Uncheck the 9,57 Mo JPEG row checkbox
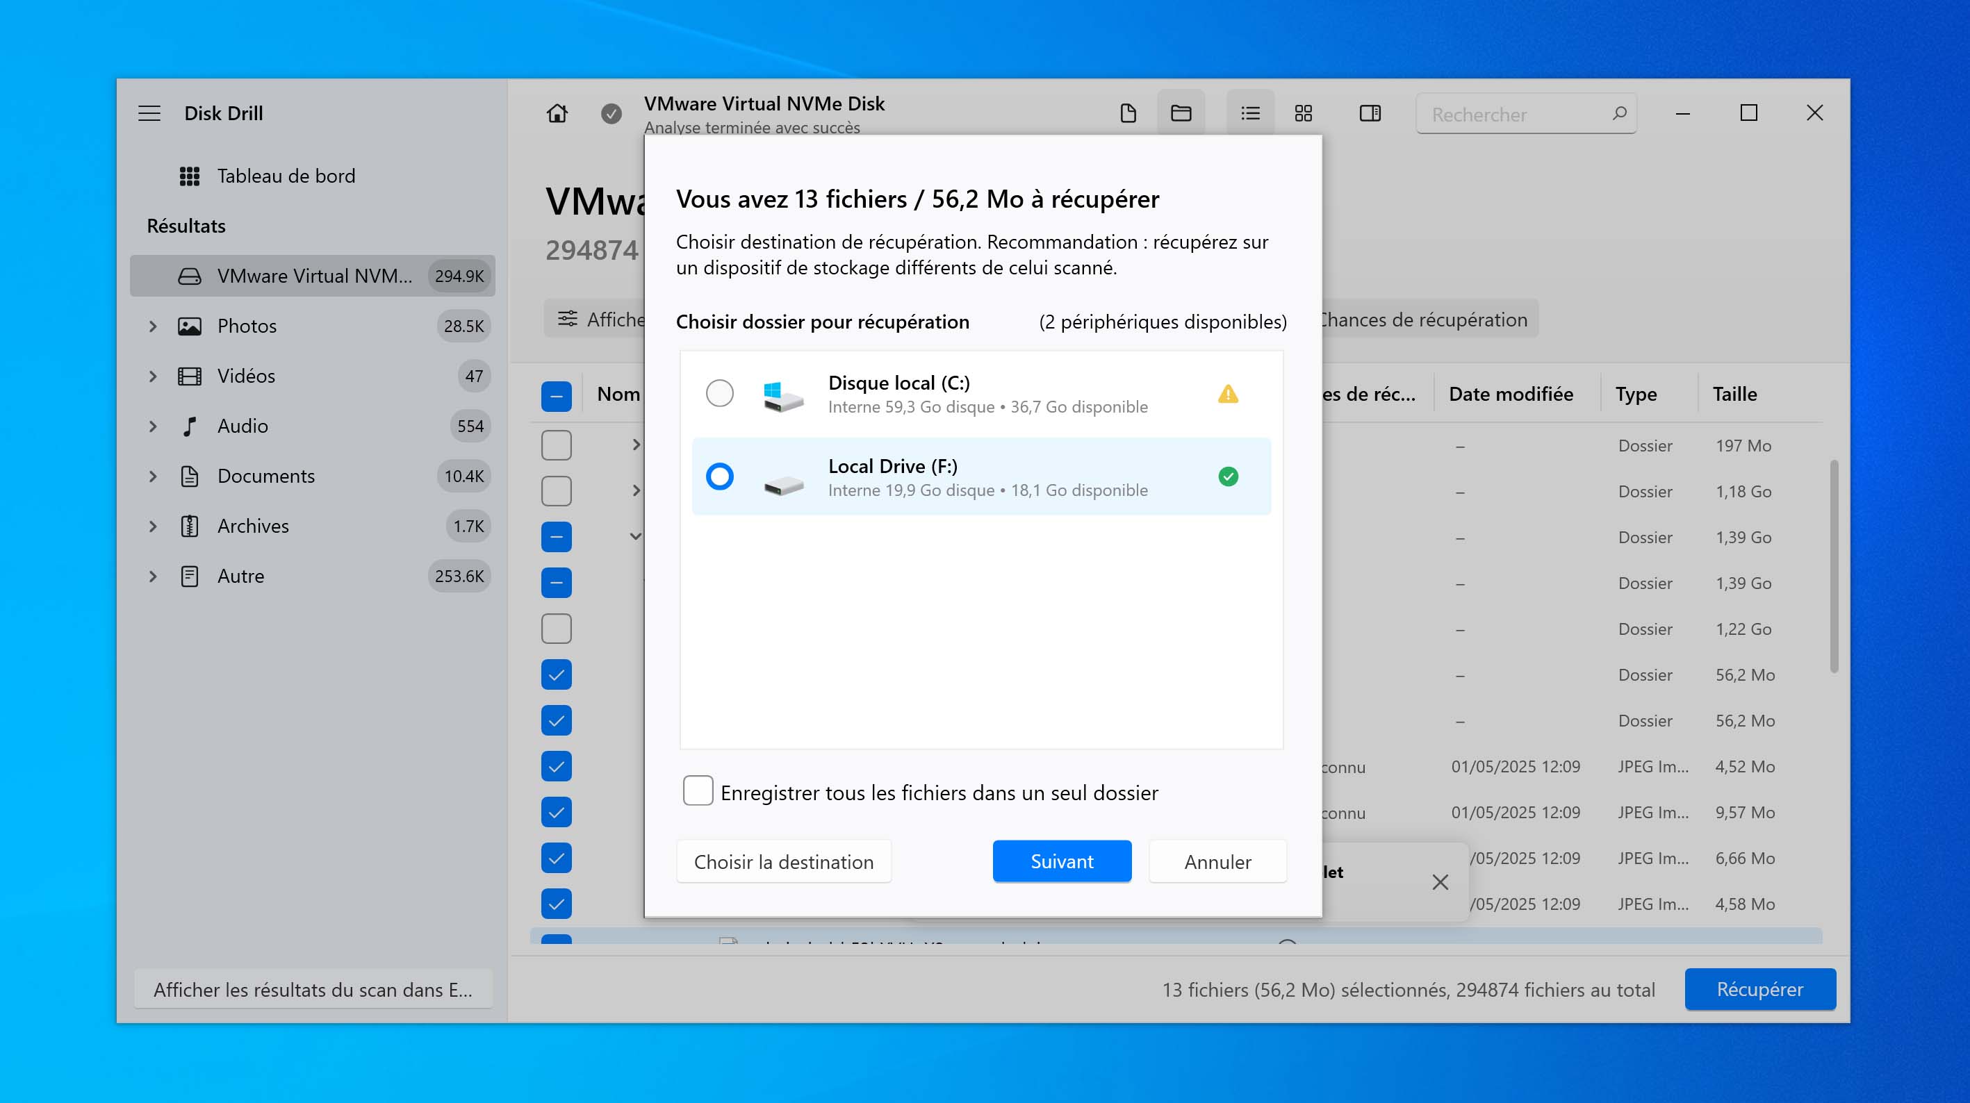 pyautogui.click(x=556, y=812)
